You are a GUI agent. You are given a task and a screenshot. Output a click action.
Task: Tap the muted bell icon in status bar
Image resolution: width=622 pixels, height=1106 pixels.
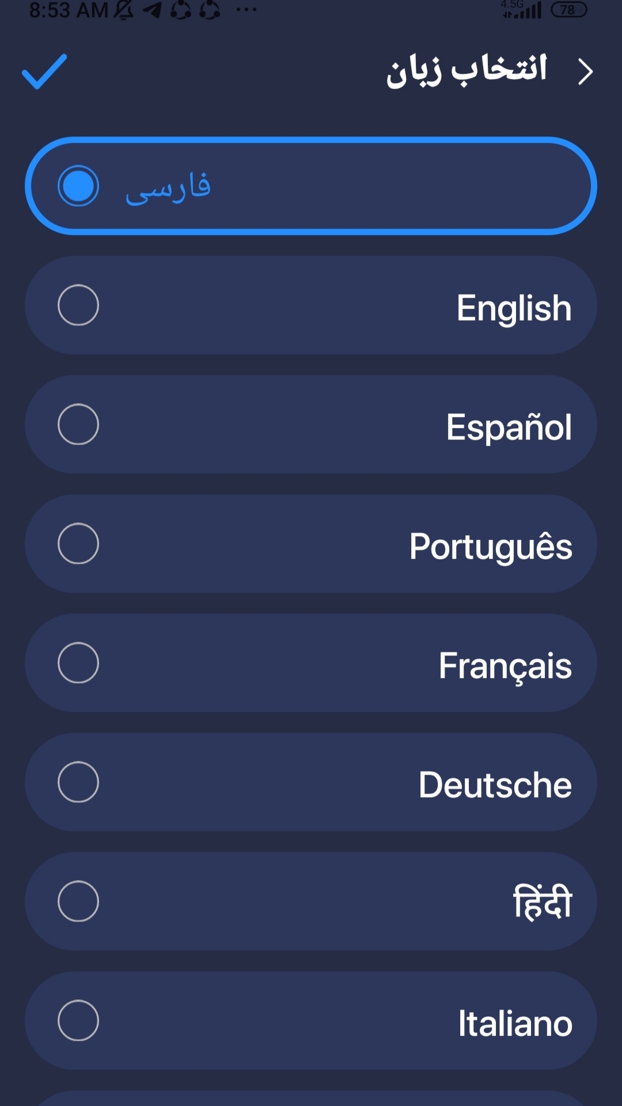123,10
